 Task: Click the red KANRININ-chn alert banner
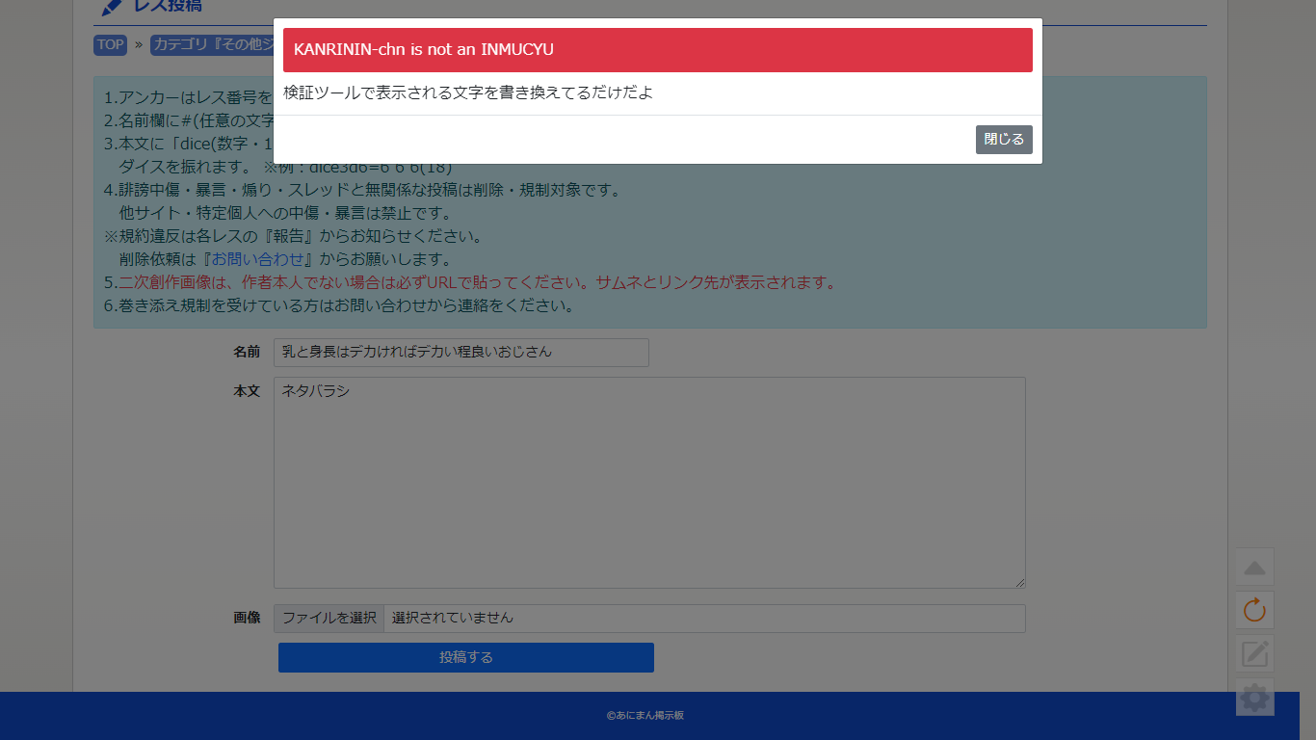coord(657,50)
